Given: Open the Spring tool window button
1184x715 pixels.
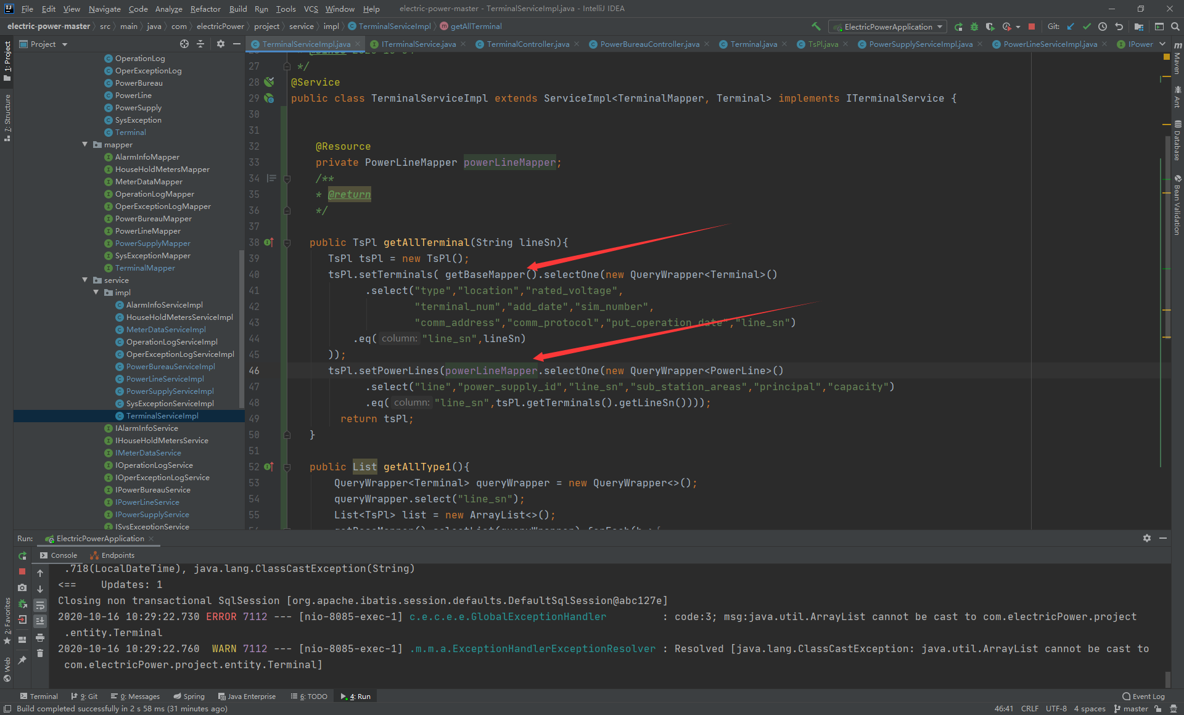Looking at the screenshot, I should 189,697.
